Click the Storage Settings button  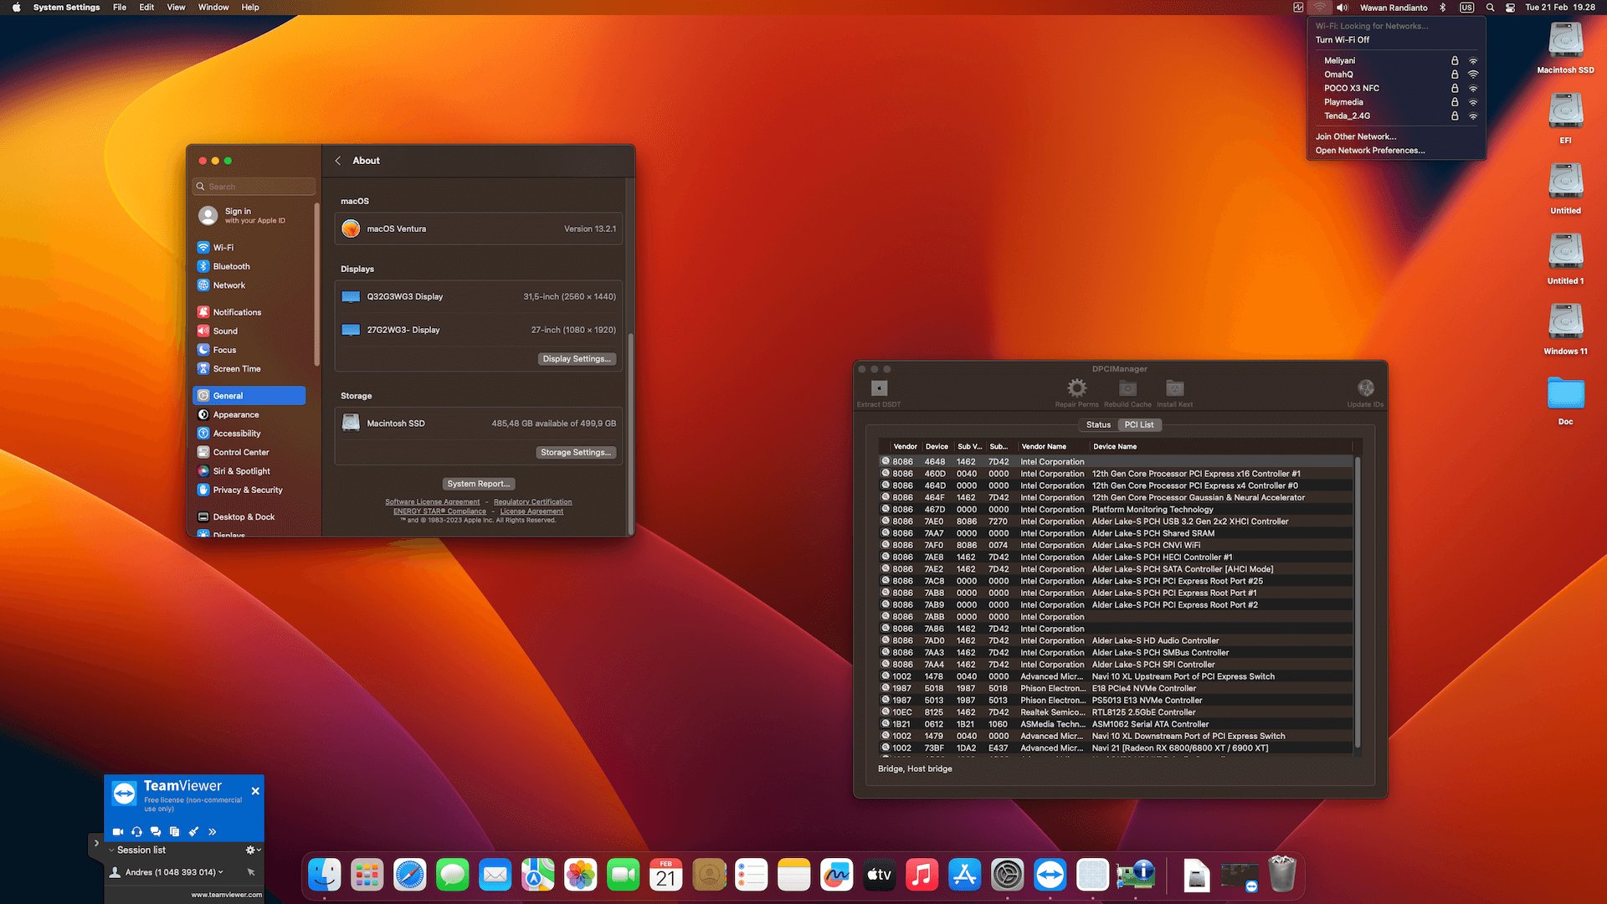coord(576,453)
